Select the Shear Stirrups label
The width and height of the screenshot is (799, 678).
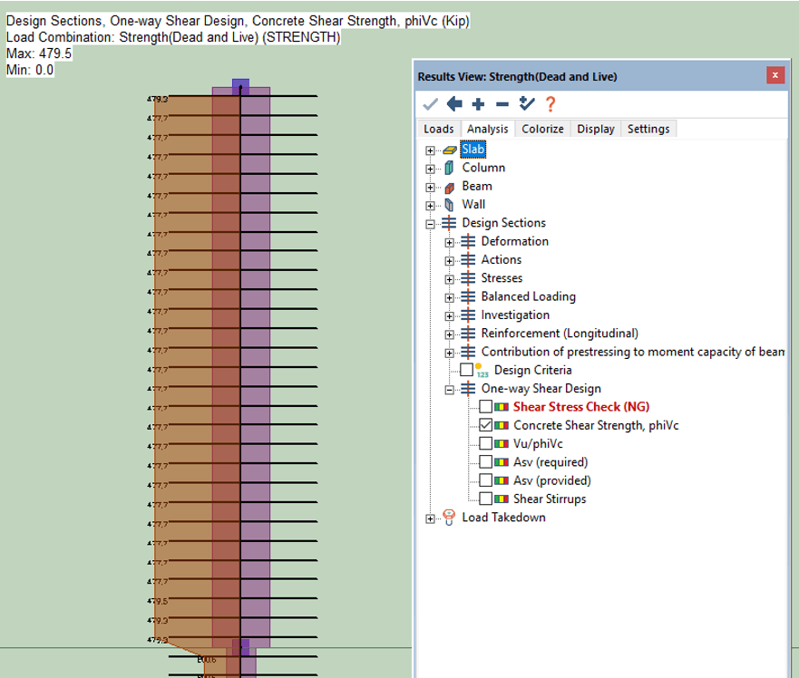550,499
